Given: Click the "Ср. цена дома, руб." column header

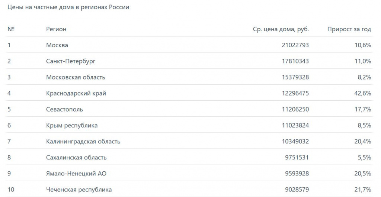Looking at the screenshot, I should click(281, 29).
